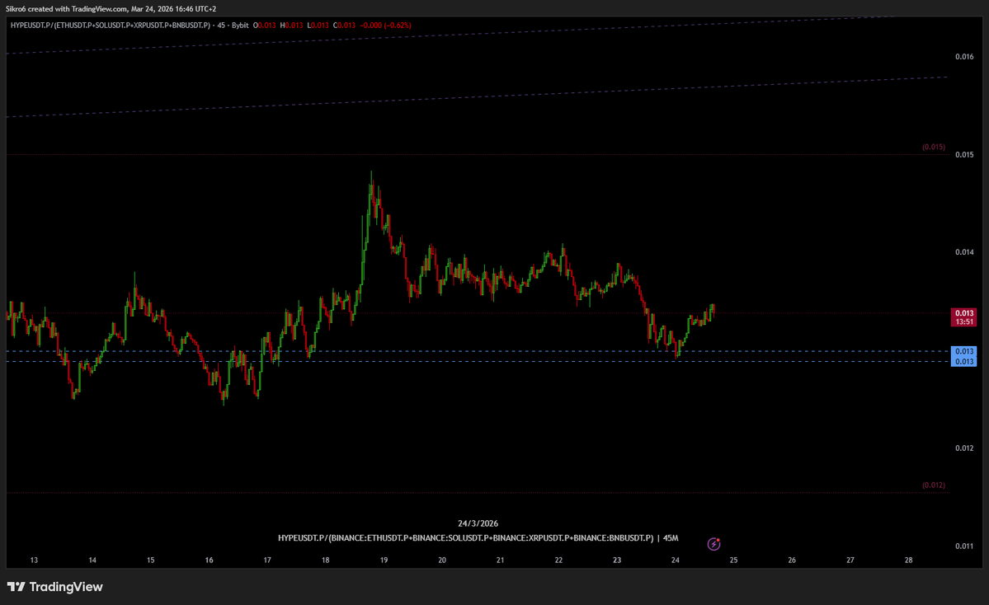Click date 22 on the time axis
This screenshot has width=989, height=605.
pyautogui.click(x=558, y=560)
